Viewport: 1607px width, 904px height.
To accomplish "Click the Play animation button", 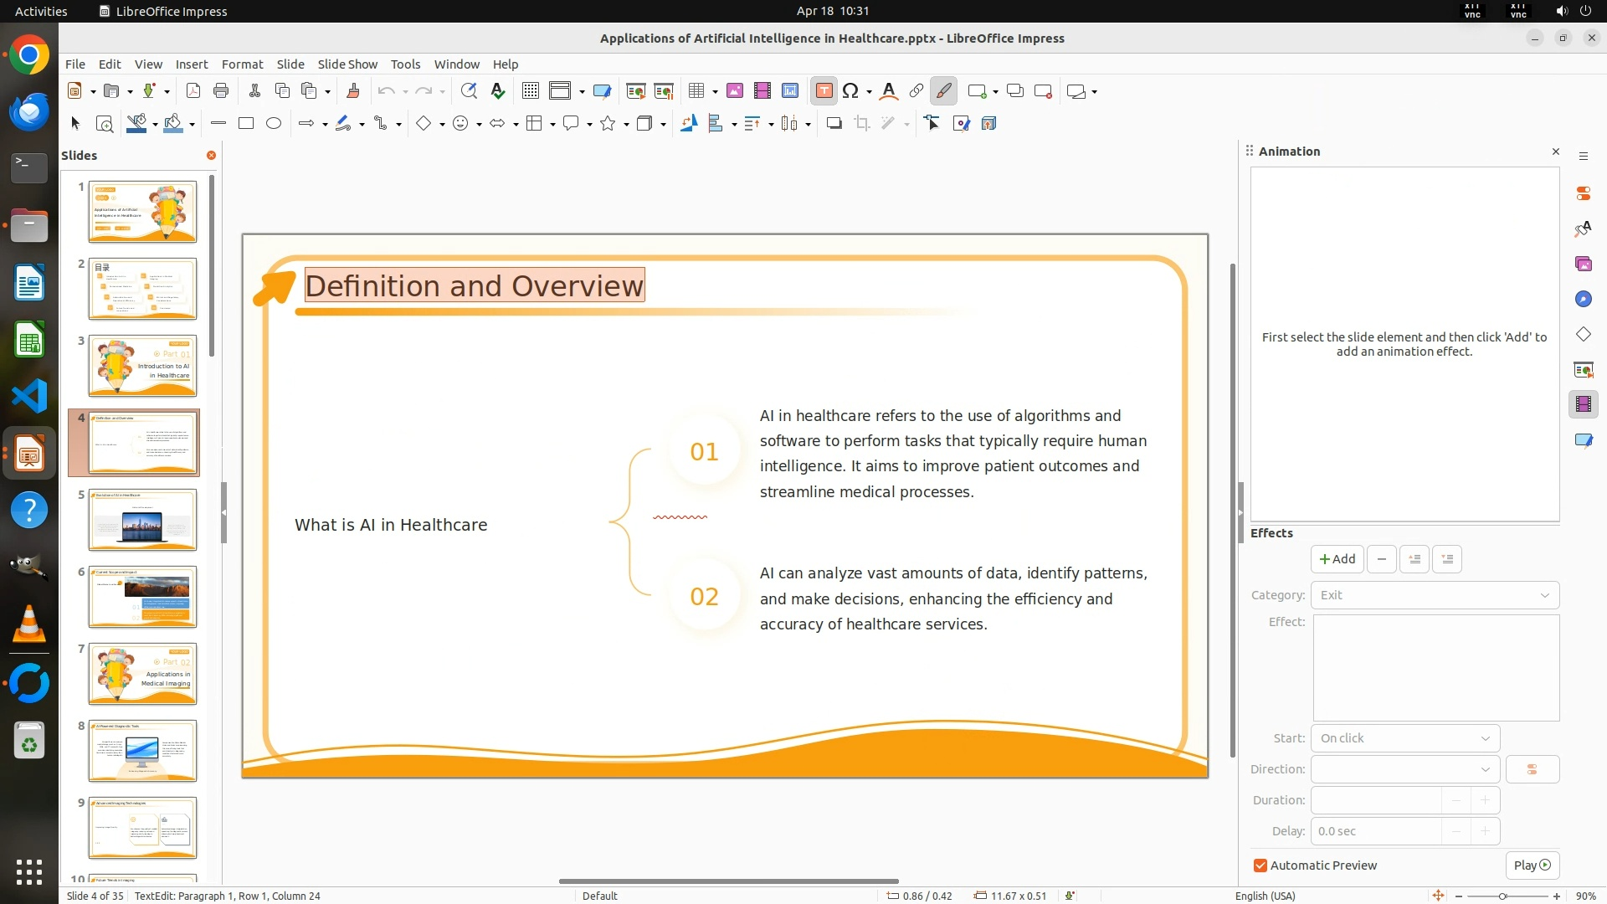I will [1532, 865].
